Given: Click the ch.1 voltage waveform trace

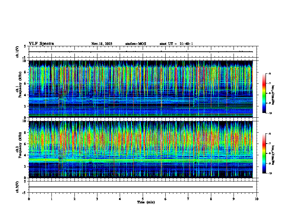Looking at the screenshot, I should pos(141,52).
